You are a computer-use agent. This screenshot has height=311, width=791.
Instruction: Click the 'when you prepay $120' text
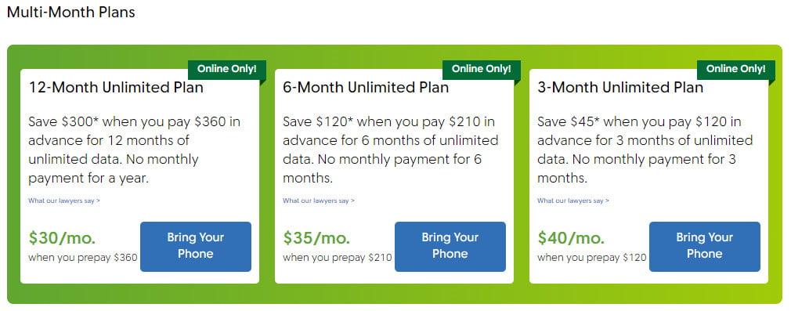592,258
